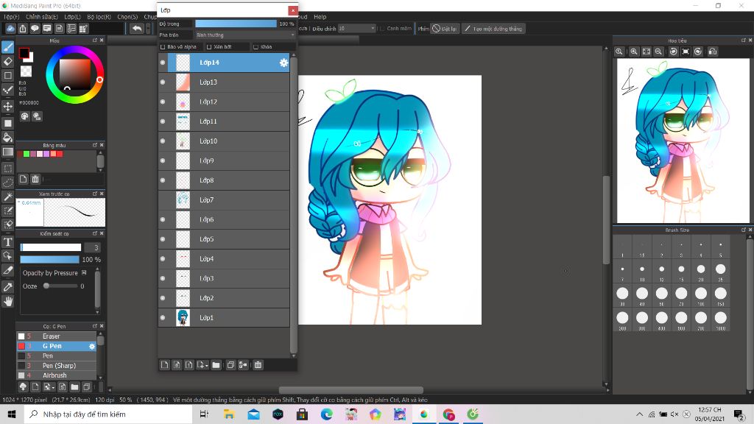Screen dimensions: 754x424
Task: Show the hidden layer Lớp7
Action: [163, 200]
